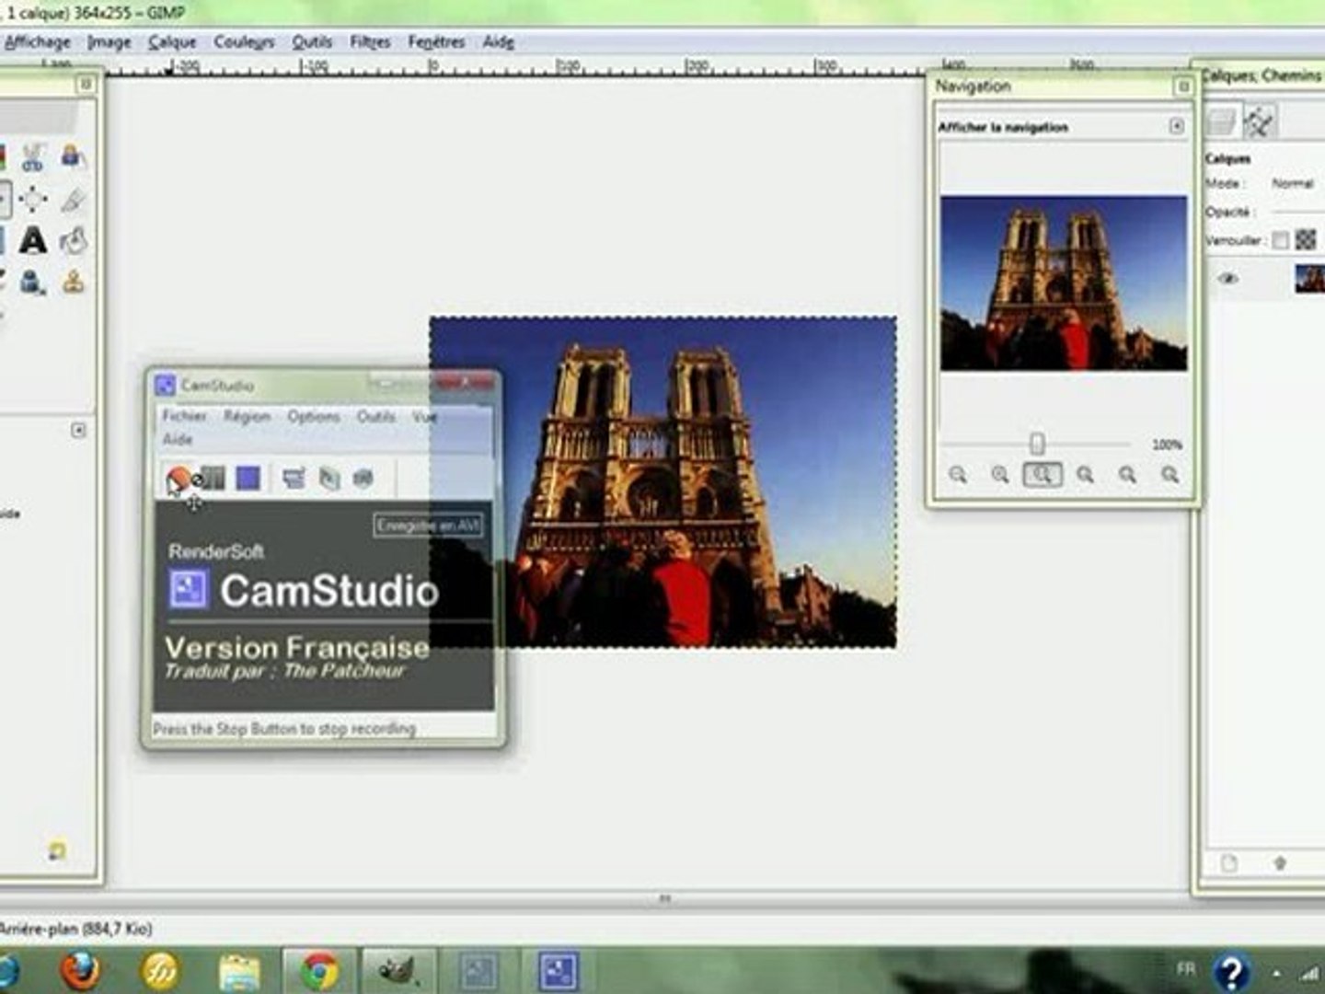This screenshot has height=994, width=1325.
Task: Switch to the Paths (Chemins) tab icon
Action: 1260,121
